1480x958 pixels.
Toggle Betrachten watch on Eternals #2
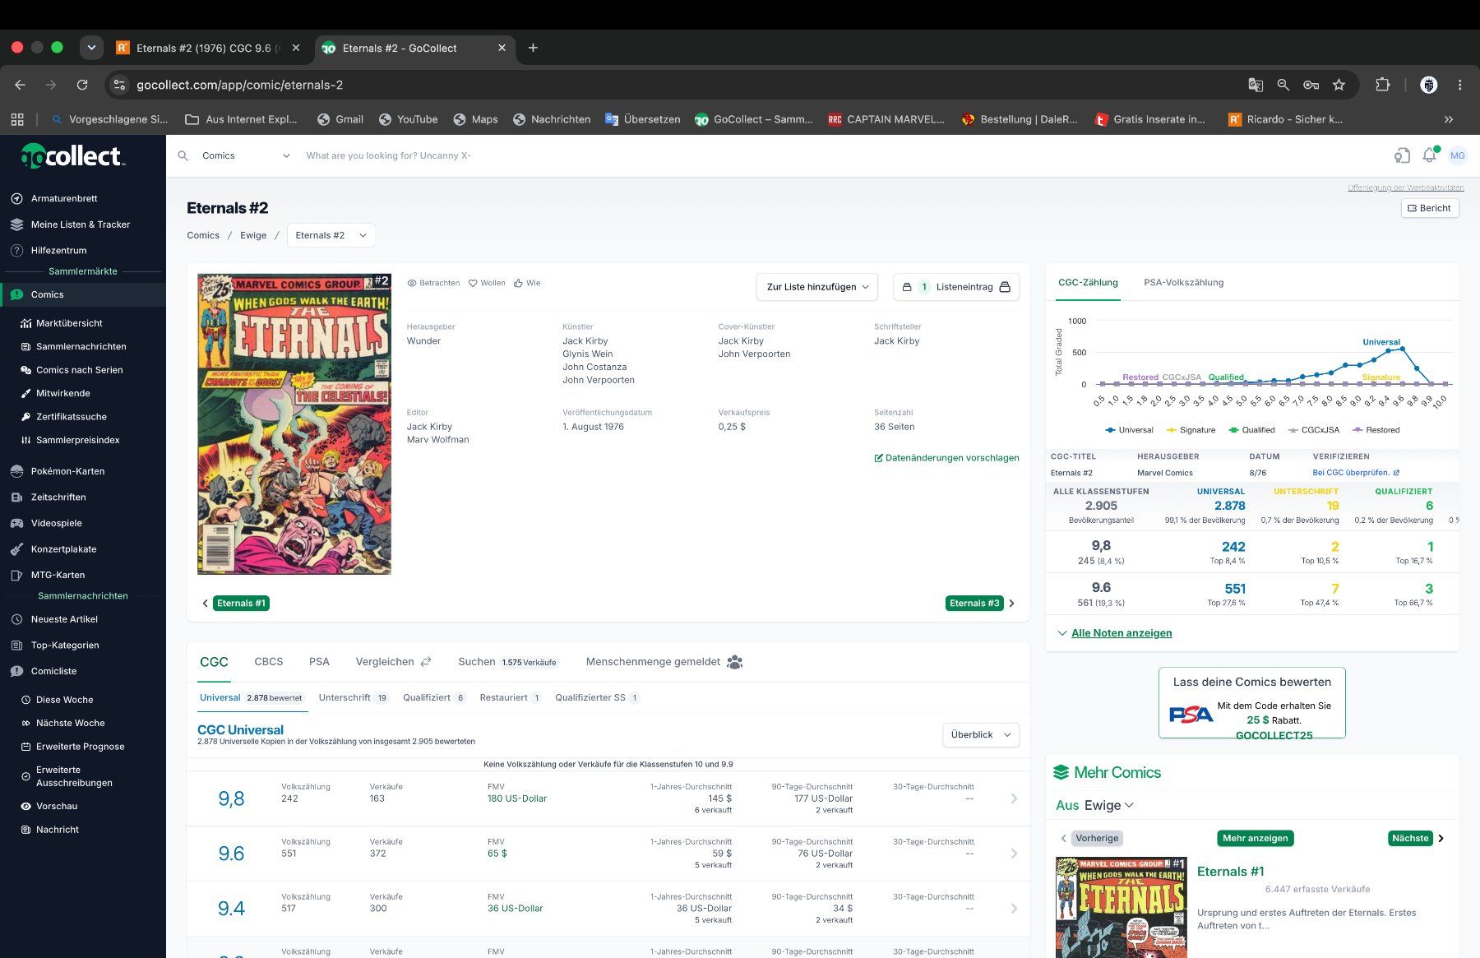pos(433,283)
